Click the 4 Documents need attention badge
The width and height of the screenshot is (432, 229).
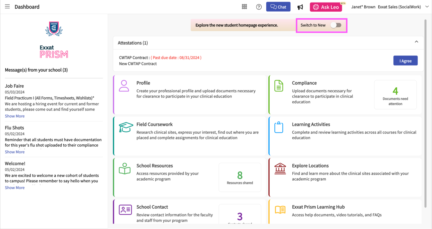click(395, 95)
